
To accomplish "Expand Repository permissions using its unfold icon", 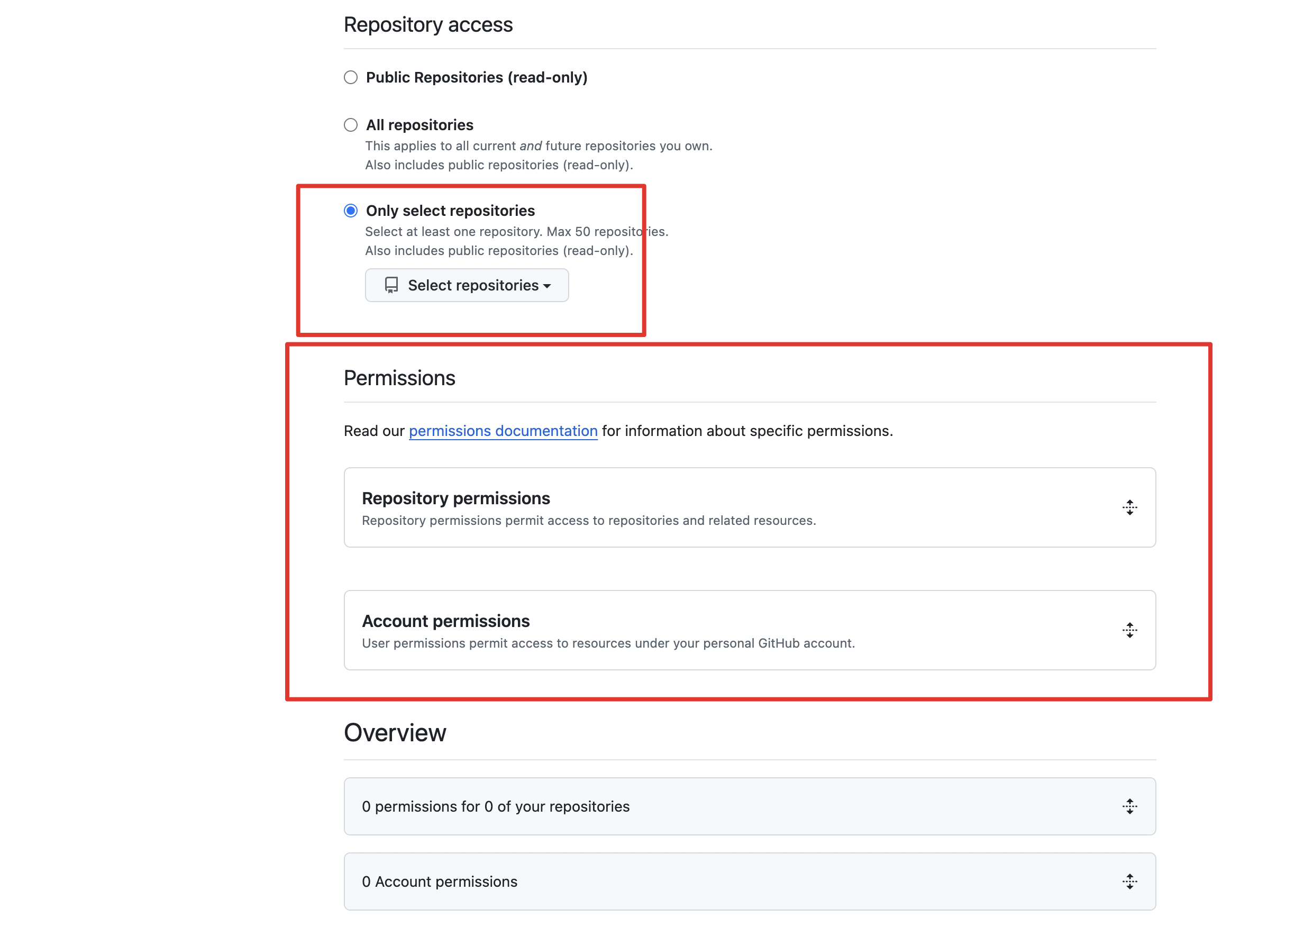I will 1129,507.
